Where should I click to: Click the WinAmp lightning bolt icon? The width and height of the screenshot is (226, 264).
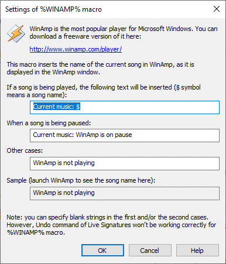click(x=16, y=33)
